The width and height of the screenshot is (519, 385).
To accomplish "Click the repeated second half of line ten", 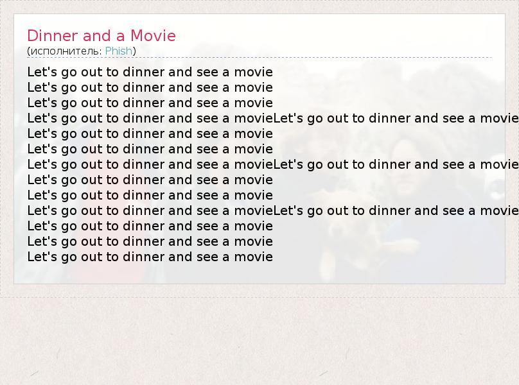I will pos(396,210).
